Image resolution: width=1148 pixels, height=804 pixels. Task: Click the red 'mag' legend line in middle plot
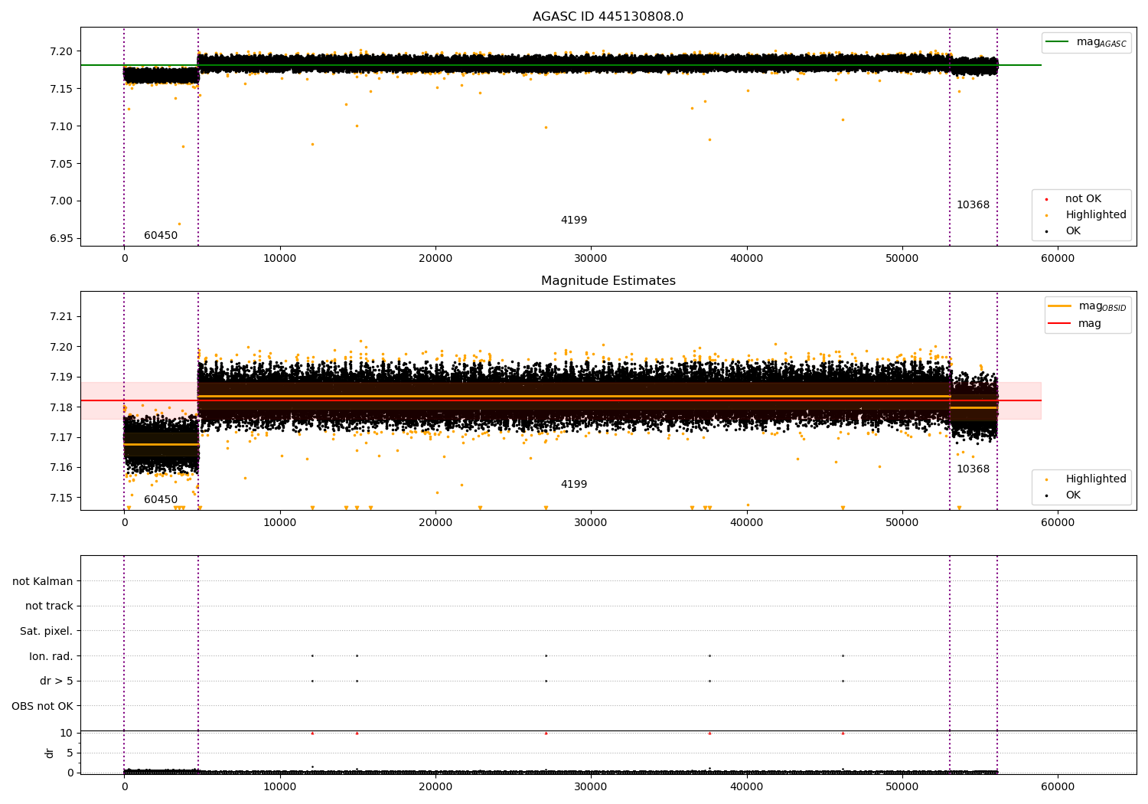pyautogui.click(x=1059, y=324)
